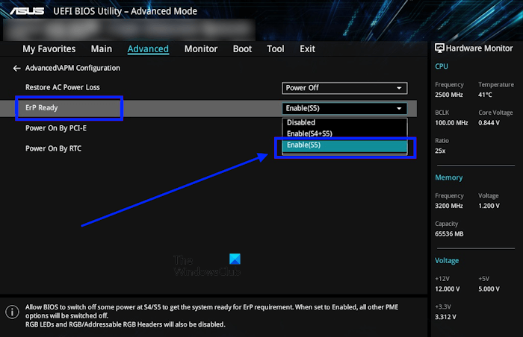Switch to the Exit tab
The height and width of the screenshot is (337, 523).
[x=307, y=49]
